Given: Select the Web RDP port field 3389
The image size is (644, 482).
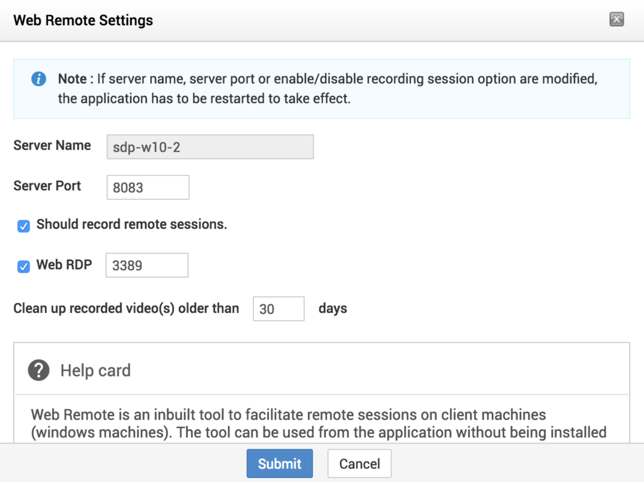Looking at the screenshot, I should tap(147, 265).
